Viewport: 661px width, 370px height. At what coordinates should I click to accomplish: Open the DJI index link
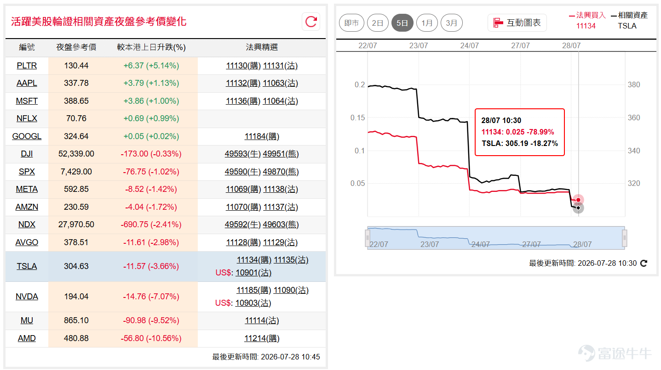(x=27, y=154)
